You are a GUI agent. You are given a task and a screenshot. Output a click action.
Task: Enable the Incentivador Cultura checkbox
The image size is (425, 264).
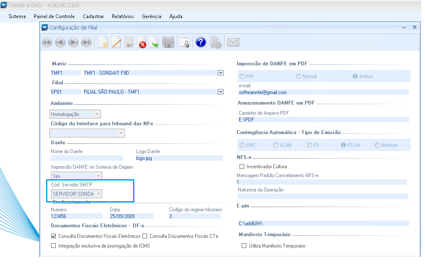242,167
